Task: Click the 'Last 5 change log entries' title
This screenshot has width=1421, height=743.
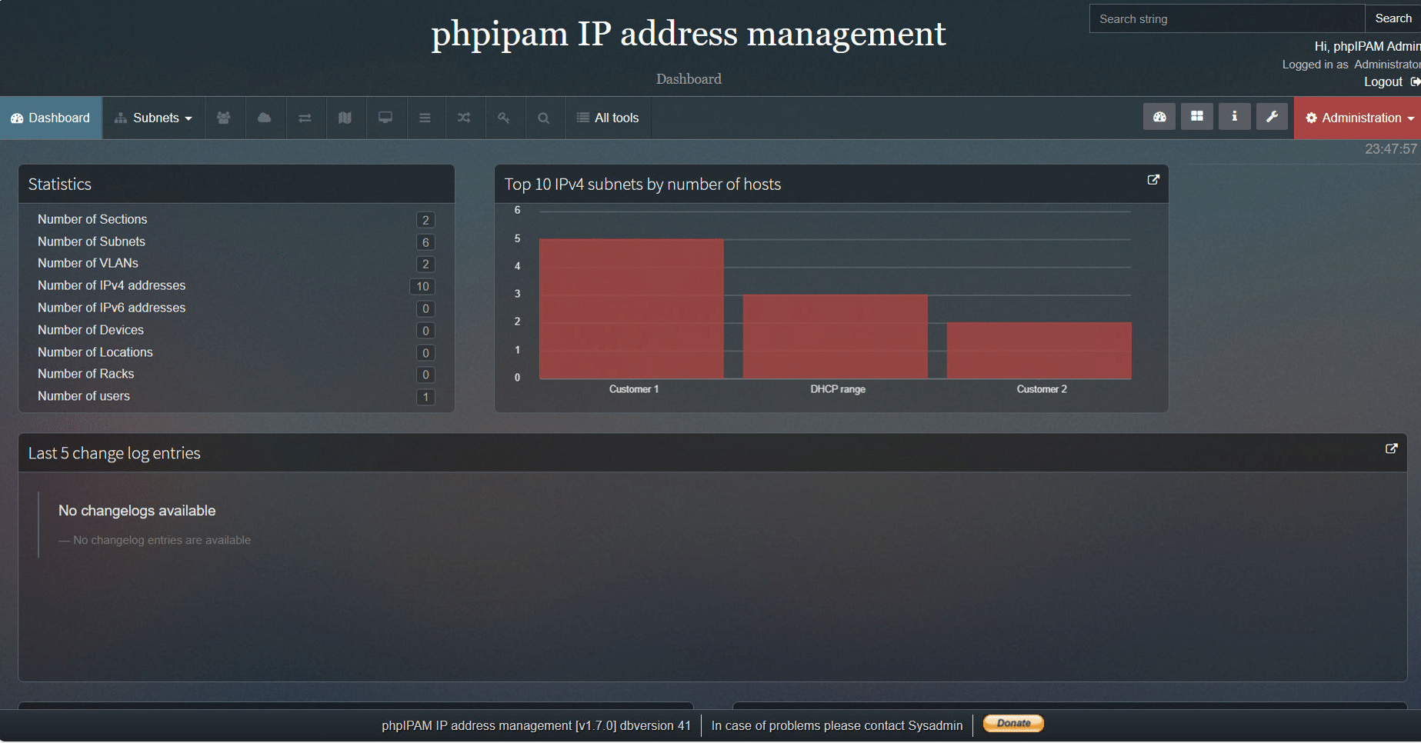Action: pyautogui.click(x=115, y=454)
